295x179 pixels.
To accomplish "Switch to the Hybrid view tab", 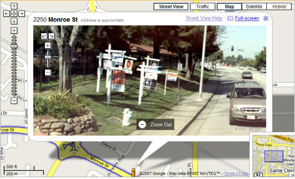I will point(279,7).
